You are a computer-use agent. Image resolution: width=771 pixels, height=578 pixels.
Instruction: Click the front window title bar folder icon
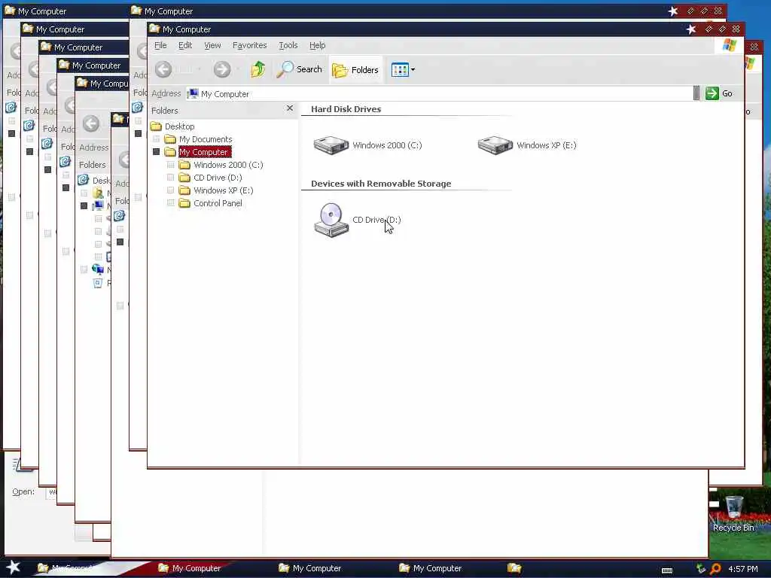154,29
